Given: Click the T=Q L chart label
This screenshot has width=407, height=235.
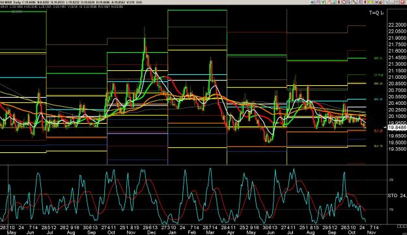Looking at the screenshot, I should [x=376, y=13].
